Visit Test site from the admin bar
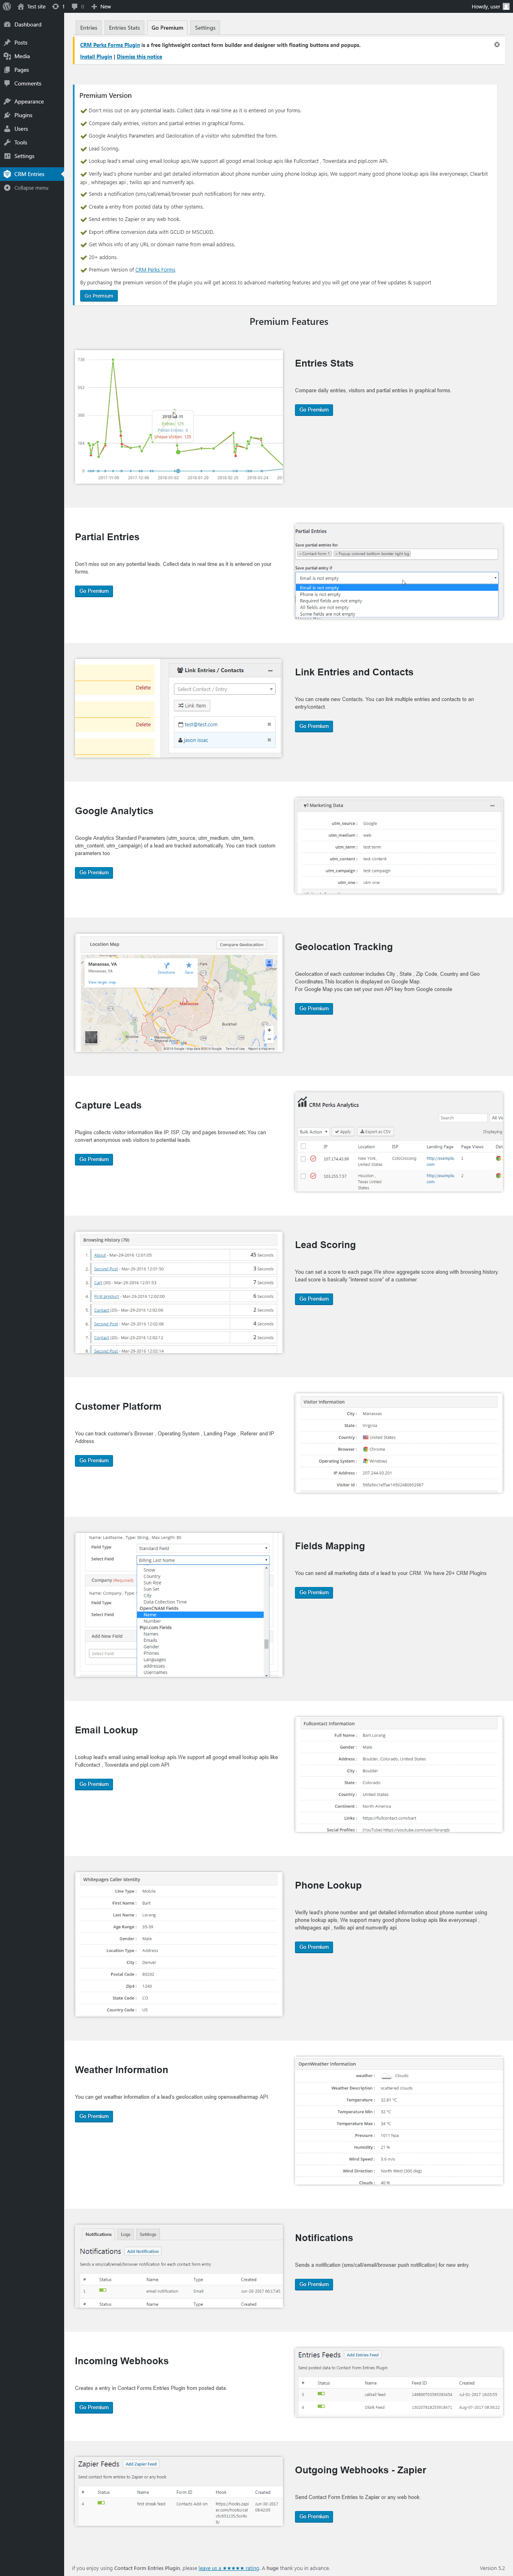 (31, 6)
